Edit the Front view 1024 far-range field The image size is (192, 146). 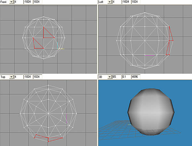[x=37, y=2]
